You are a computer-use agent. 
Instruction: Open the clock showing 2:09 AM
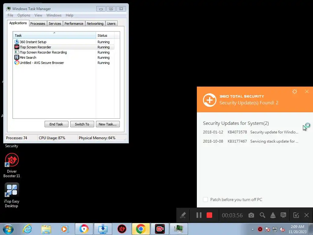pos(297,229)
